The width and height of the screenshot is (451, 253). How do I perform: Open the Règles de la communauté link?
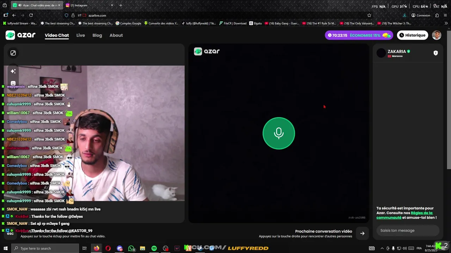pos(404,215)
